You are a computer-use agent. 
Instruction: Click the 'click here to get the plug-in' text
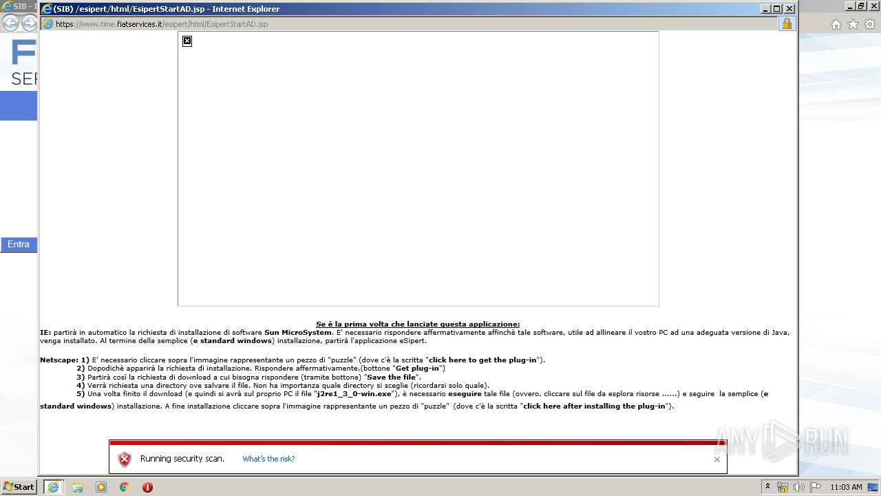pos(482,360)
